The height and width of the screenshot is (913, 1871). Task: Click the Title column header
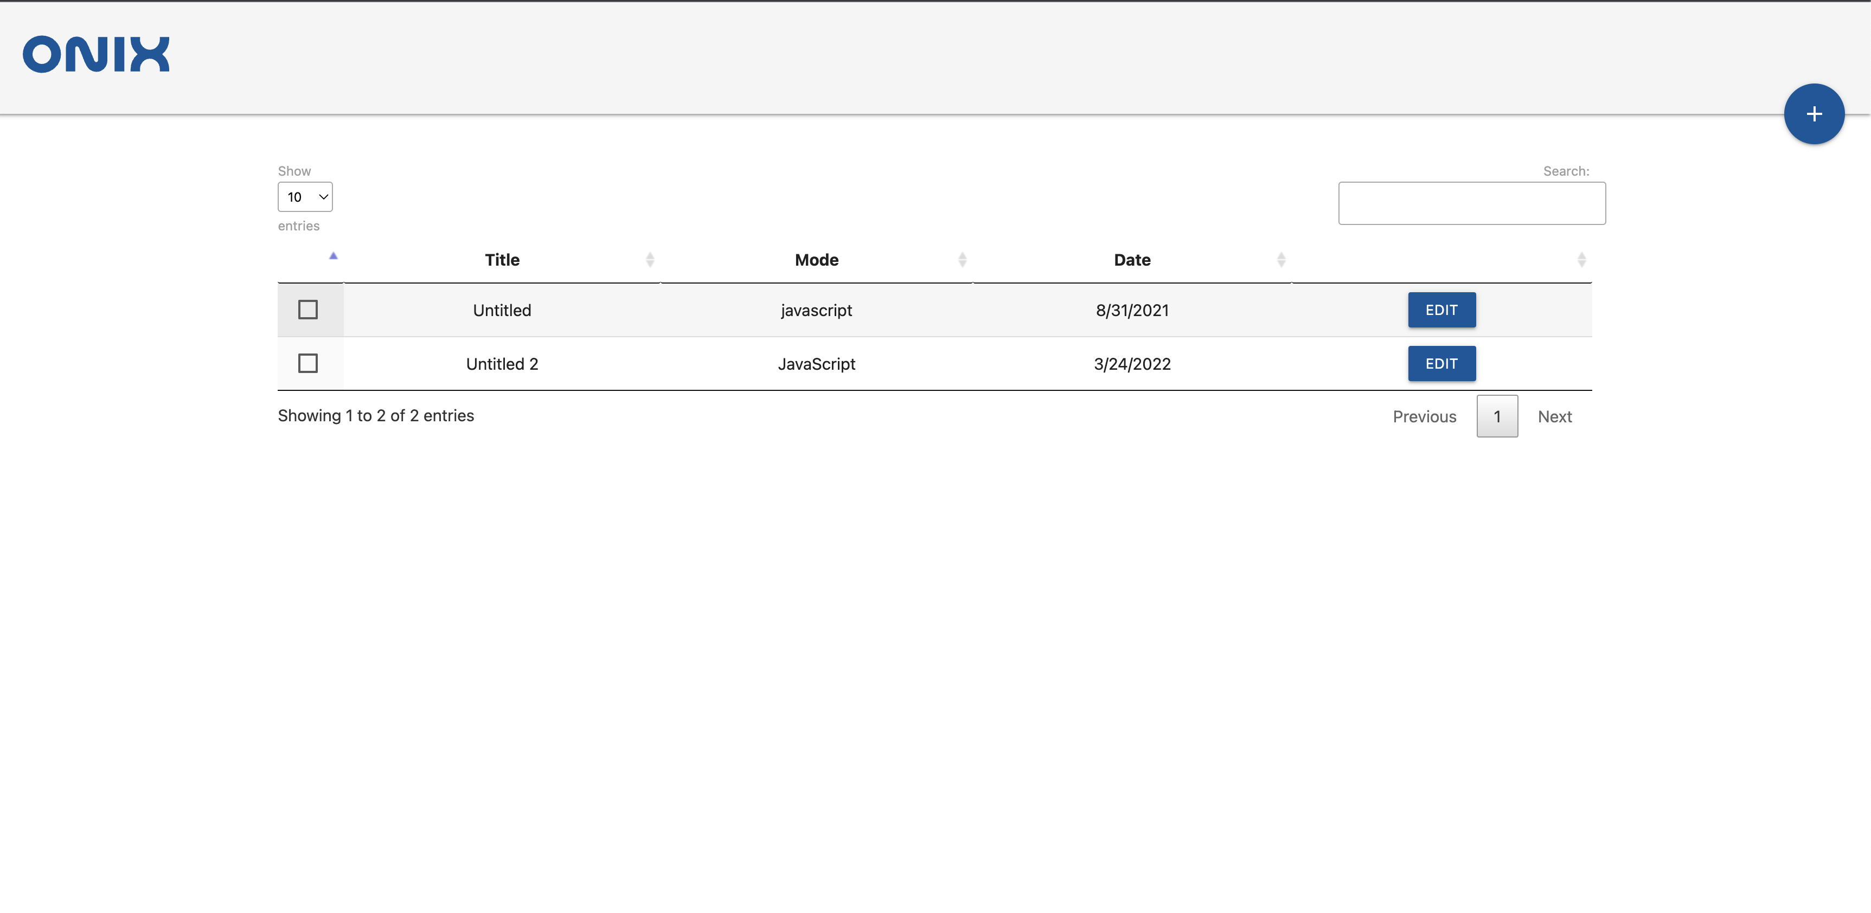[x=502, y=260]
